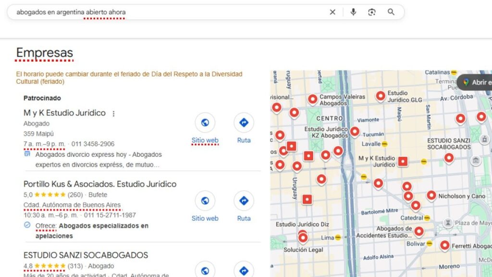This screenshot has width=492, height=277.
Task: Get route directions to Portillo Kus & Asociados
Action: 244,201
